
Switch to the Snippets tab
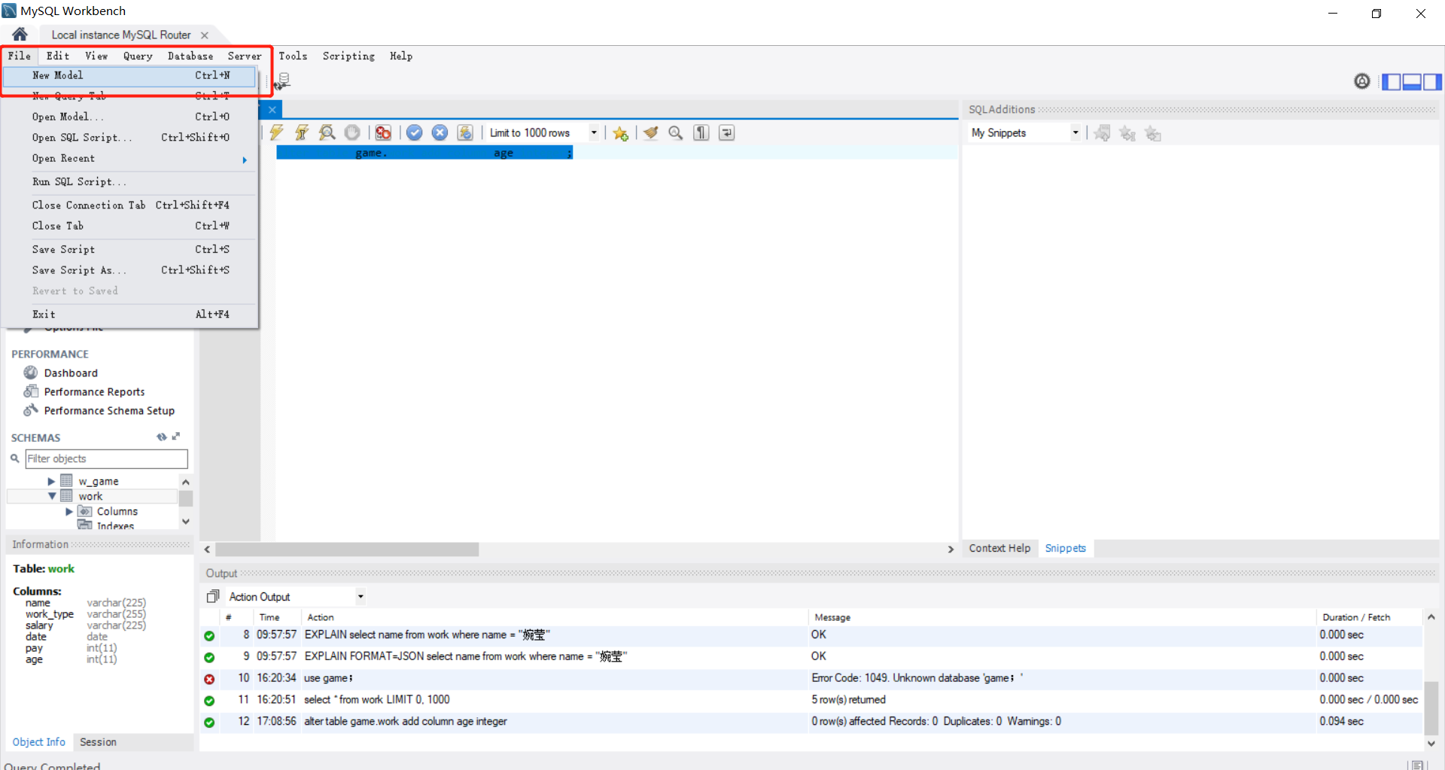click(x=1065, y=548)
